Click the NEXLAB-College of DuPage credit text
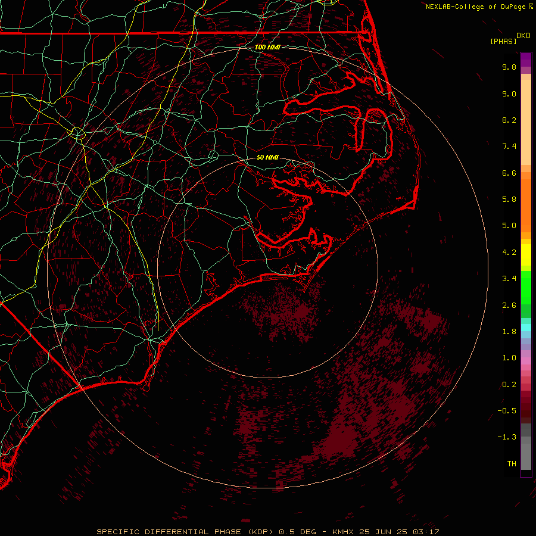The width and height of the screenshot is (536, 536). 476,7
